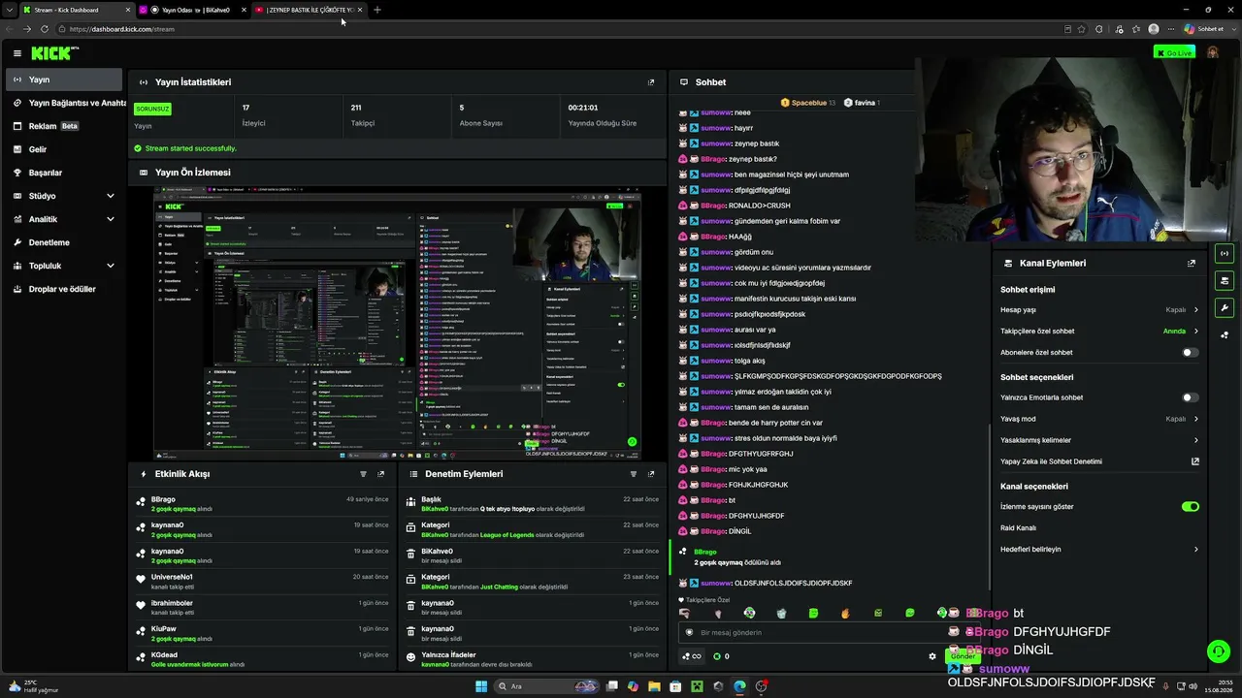Click the bottom dots icon in right rail
Viewport: 1242px width, 698px height.
pyautogui.click(x=1225, y=335)
